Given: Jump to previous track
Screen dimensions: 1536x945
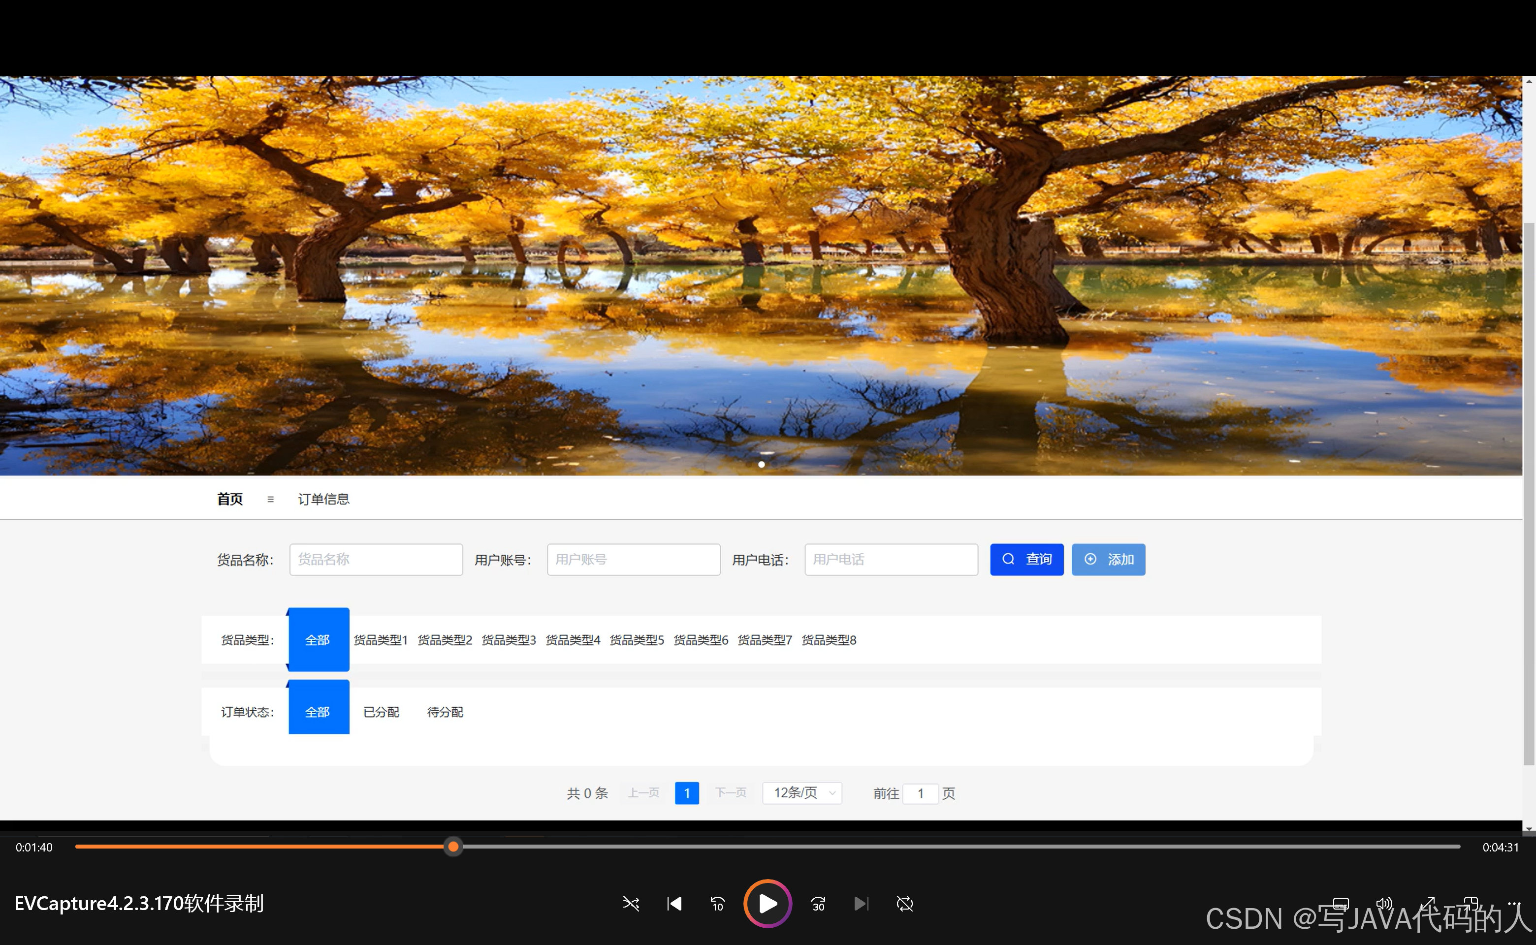Looking at the screenshot, I should tap(674, 904).
